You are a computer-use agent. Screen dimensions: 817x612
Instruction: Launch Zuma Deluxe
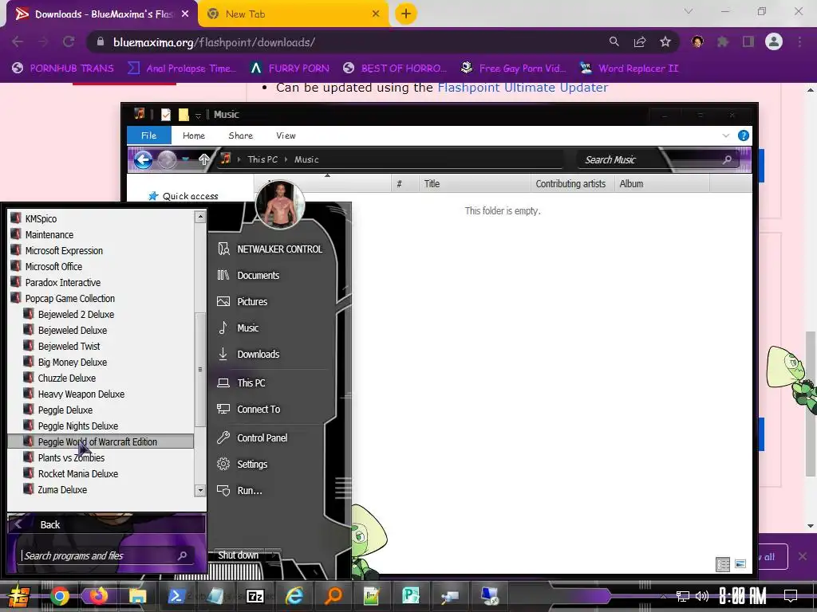click(x=62, y=490)
